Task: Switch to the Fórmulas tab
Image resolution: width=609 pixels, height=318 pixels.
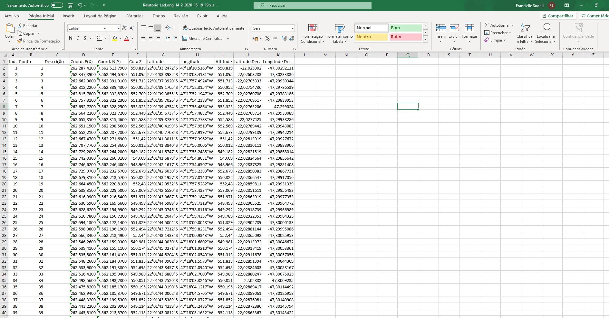Action: (135, 16)
